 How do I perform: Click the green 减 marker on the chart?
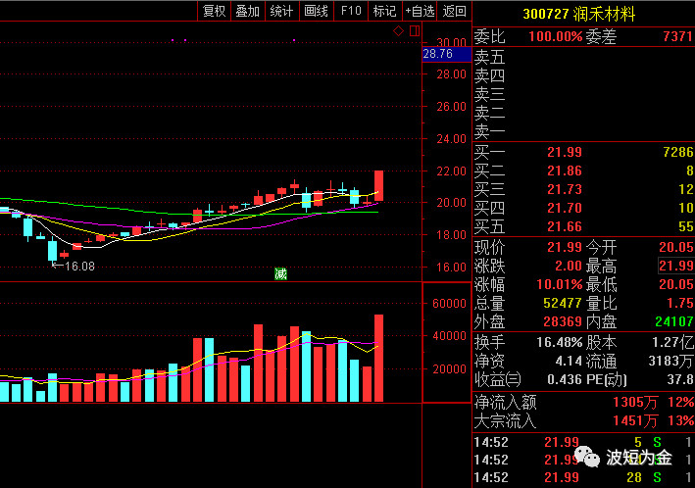coord(280,273)
